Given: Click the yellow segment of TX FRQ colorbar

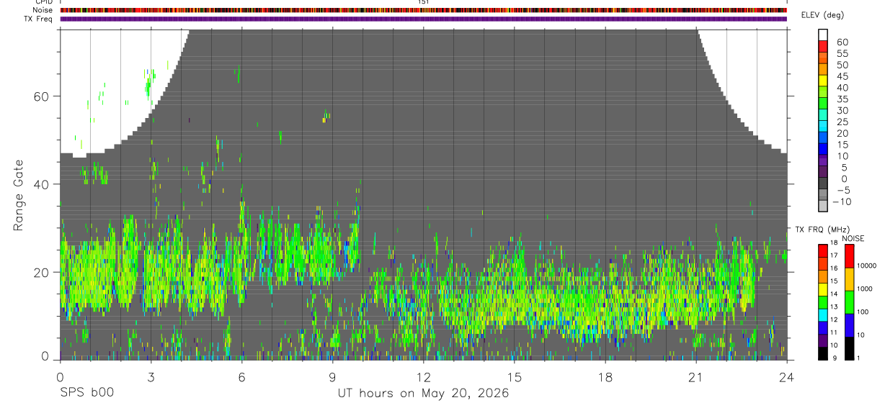Looking at the screenshot, I should 823,289.
